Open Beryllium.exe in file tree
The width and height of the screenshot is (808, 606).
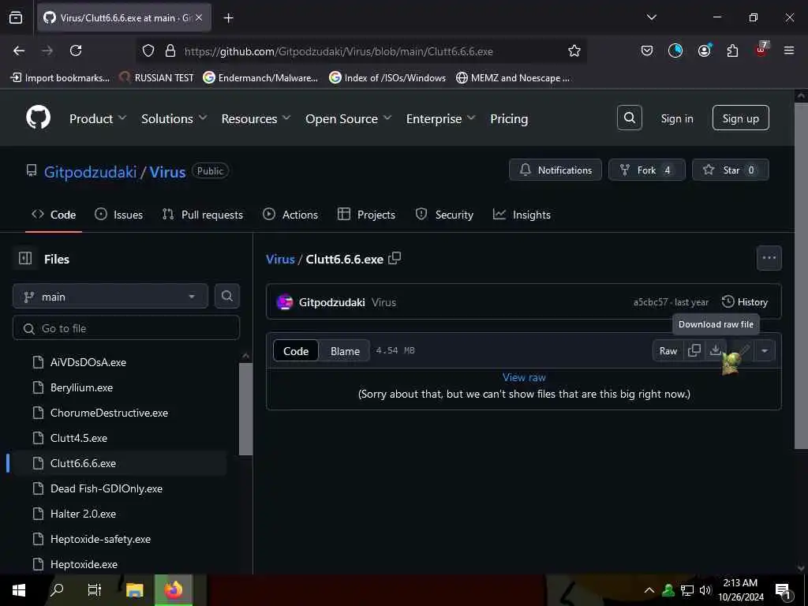[81, 387]
